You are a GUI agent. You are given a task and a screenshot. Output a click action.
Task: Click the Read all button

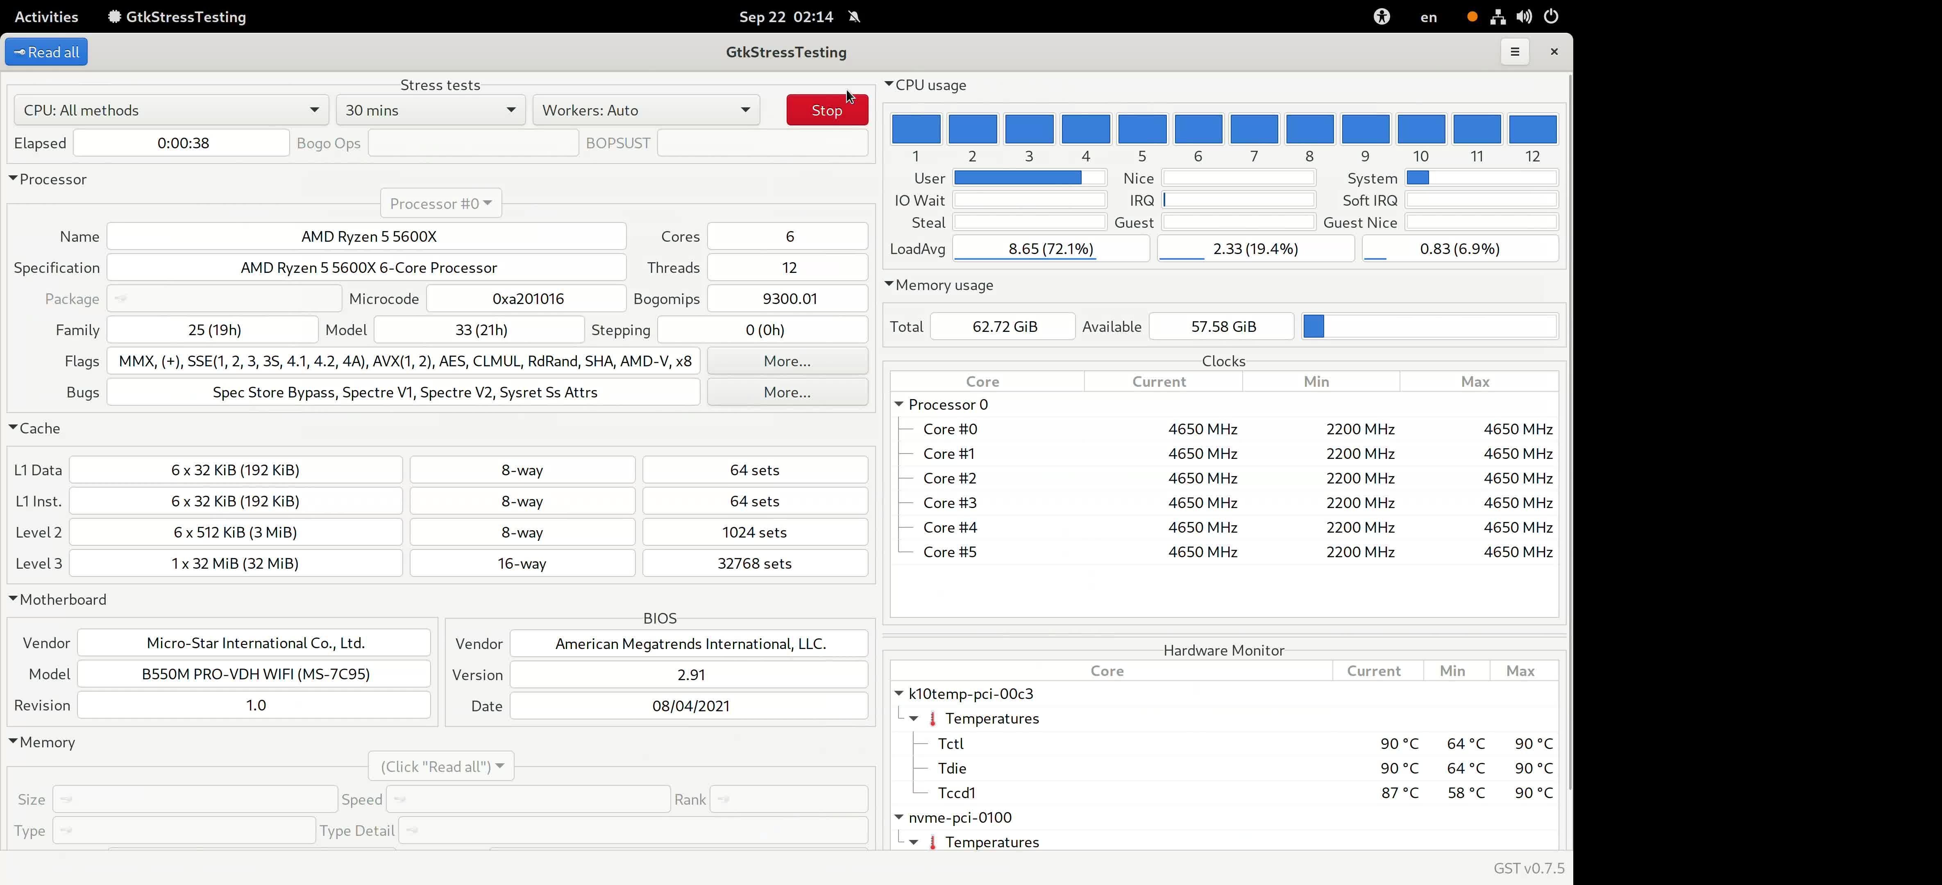coord(46,52)
